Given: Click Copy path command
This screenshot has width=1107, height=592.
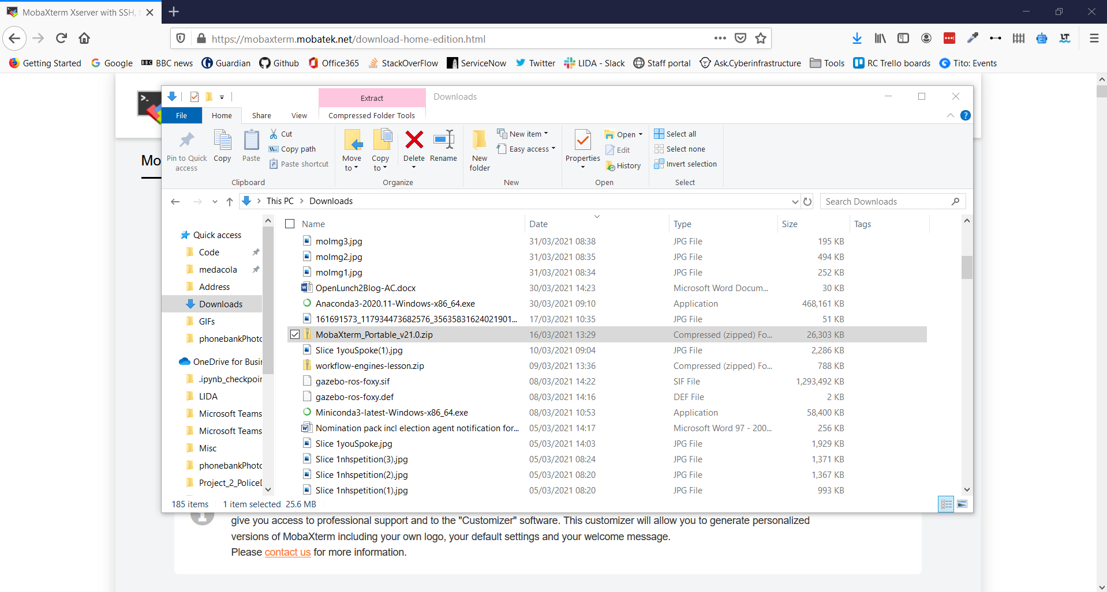Looking at the screenshot, I should 292,149.
